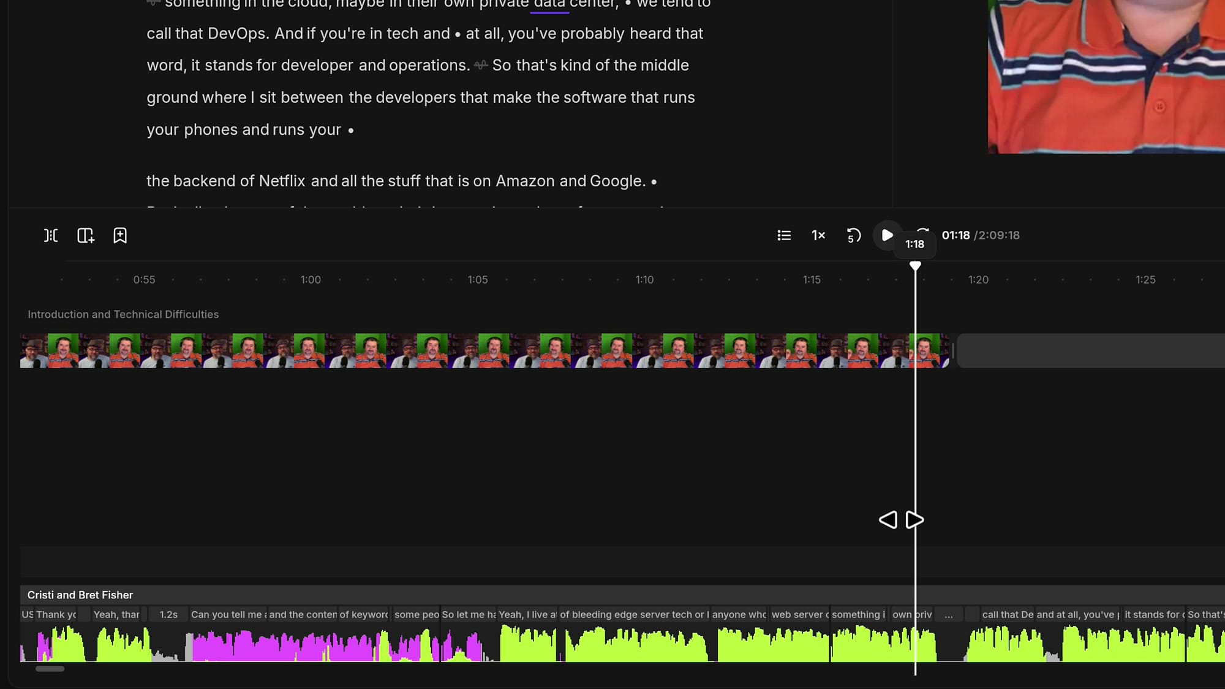Select 'of bleeding edge server tech' segment
This screenshot has height=689, width=1225.
633,614
